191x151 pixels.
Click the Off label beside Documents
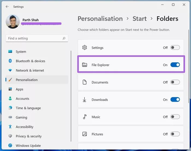(165, 82)
